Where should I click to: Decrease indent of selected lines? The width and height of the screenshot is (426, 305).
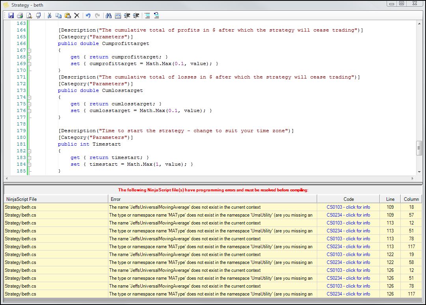[127, 15]
